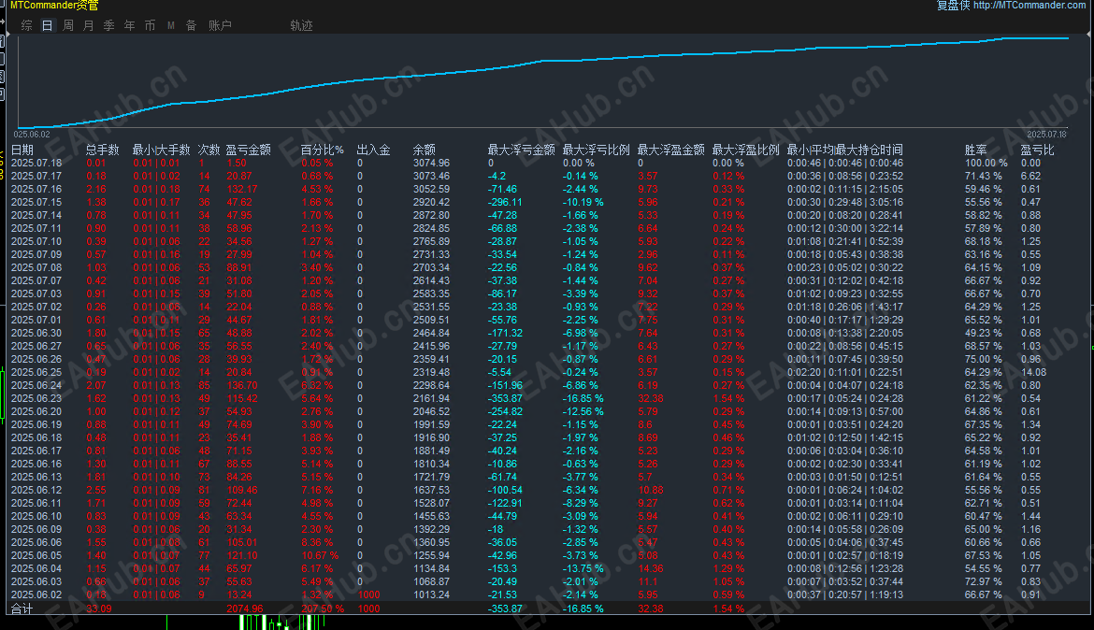Switch to the 综 summary tab
This screenshot has width=1094, height=630.
[x=26, y=25]
